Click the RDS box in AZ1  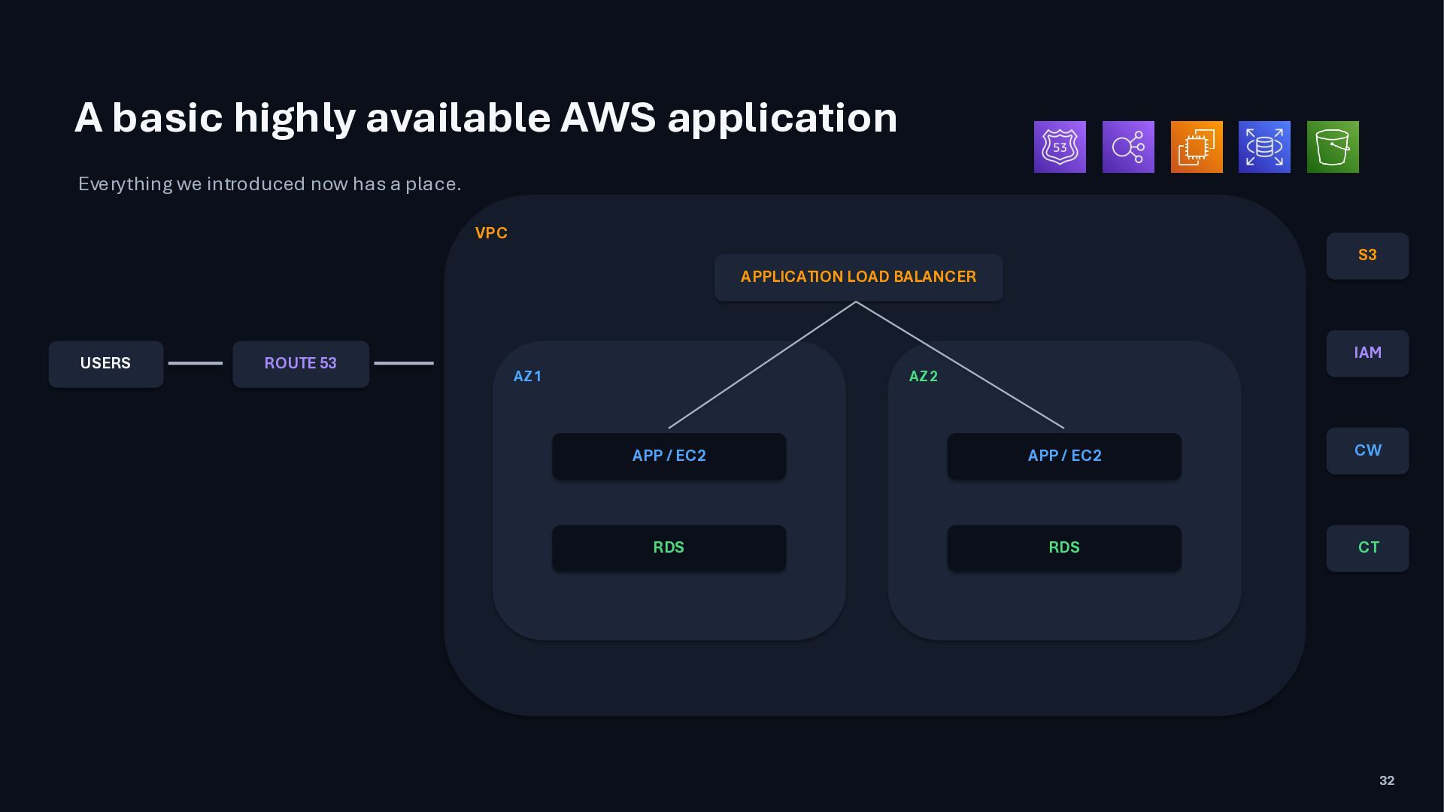669,548
